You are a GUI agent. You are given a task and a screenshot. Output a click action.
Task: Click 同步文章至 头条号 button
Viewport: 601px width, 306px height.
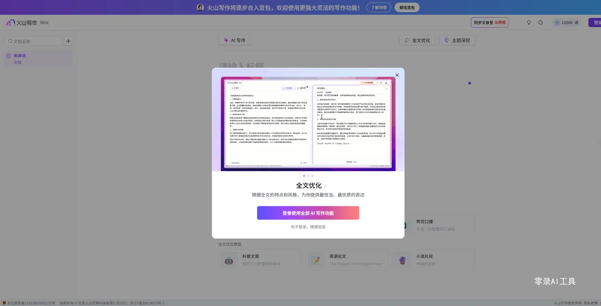490,23
